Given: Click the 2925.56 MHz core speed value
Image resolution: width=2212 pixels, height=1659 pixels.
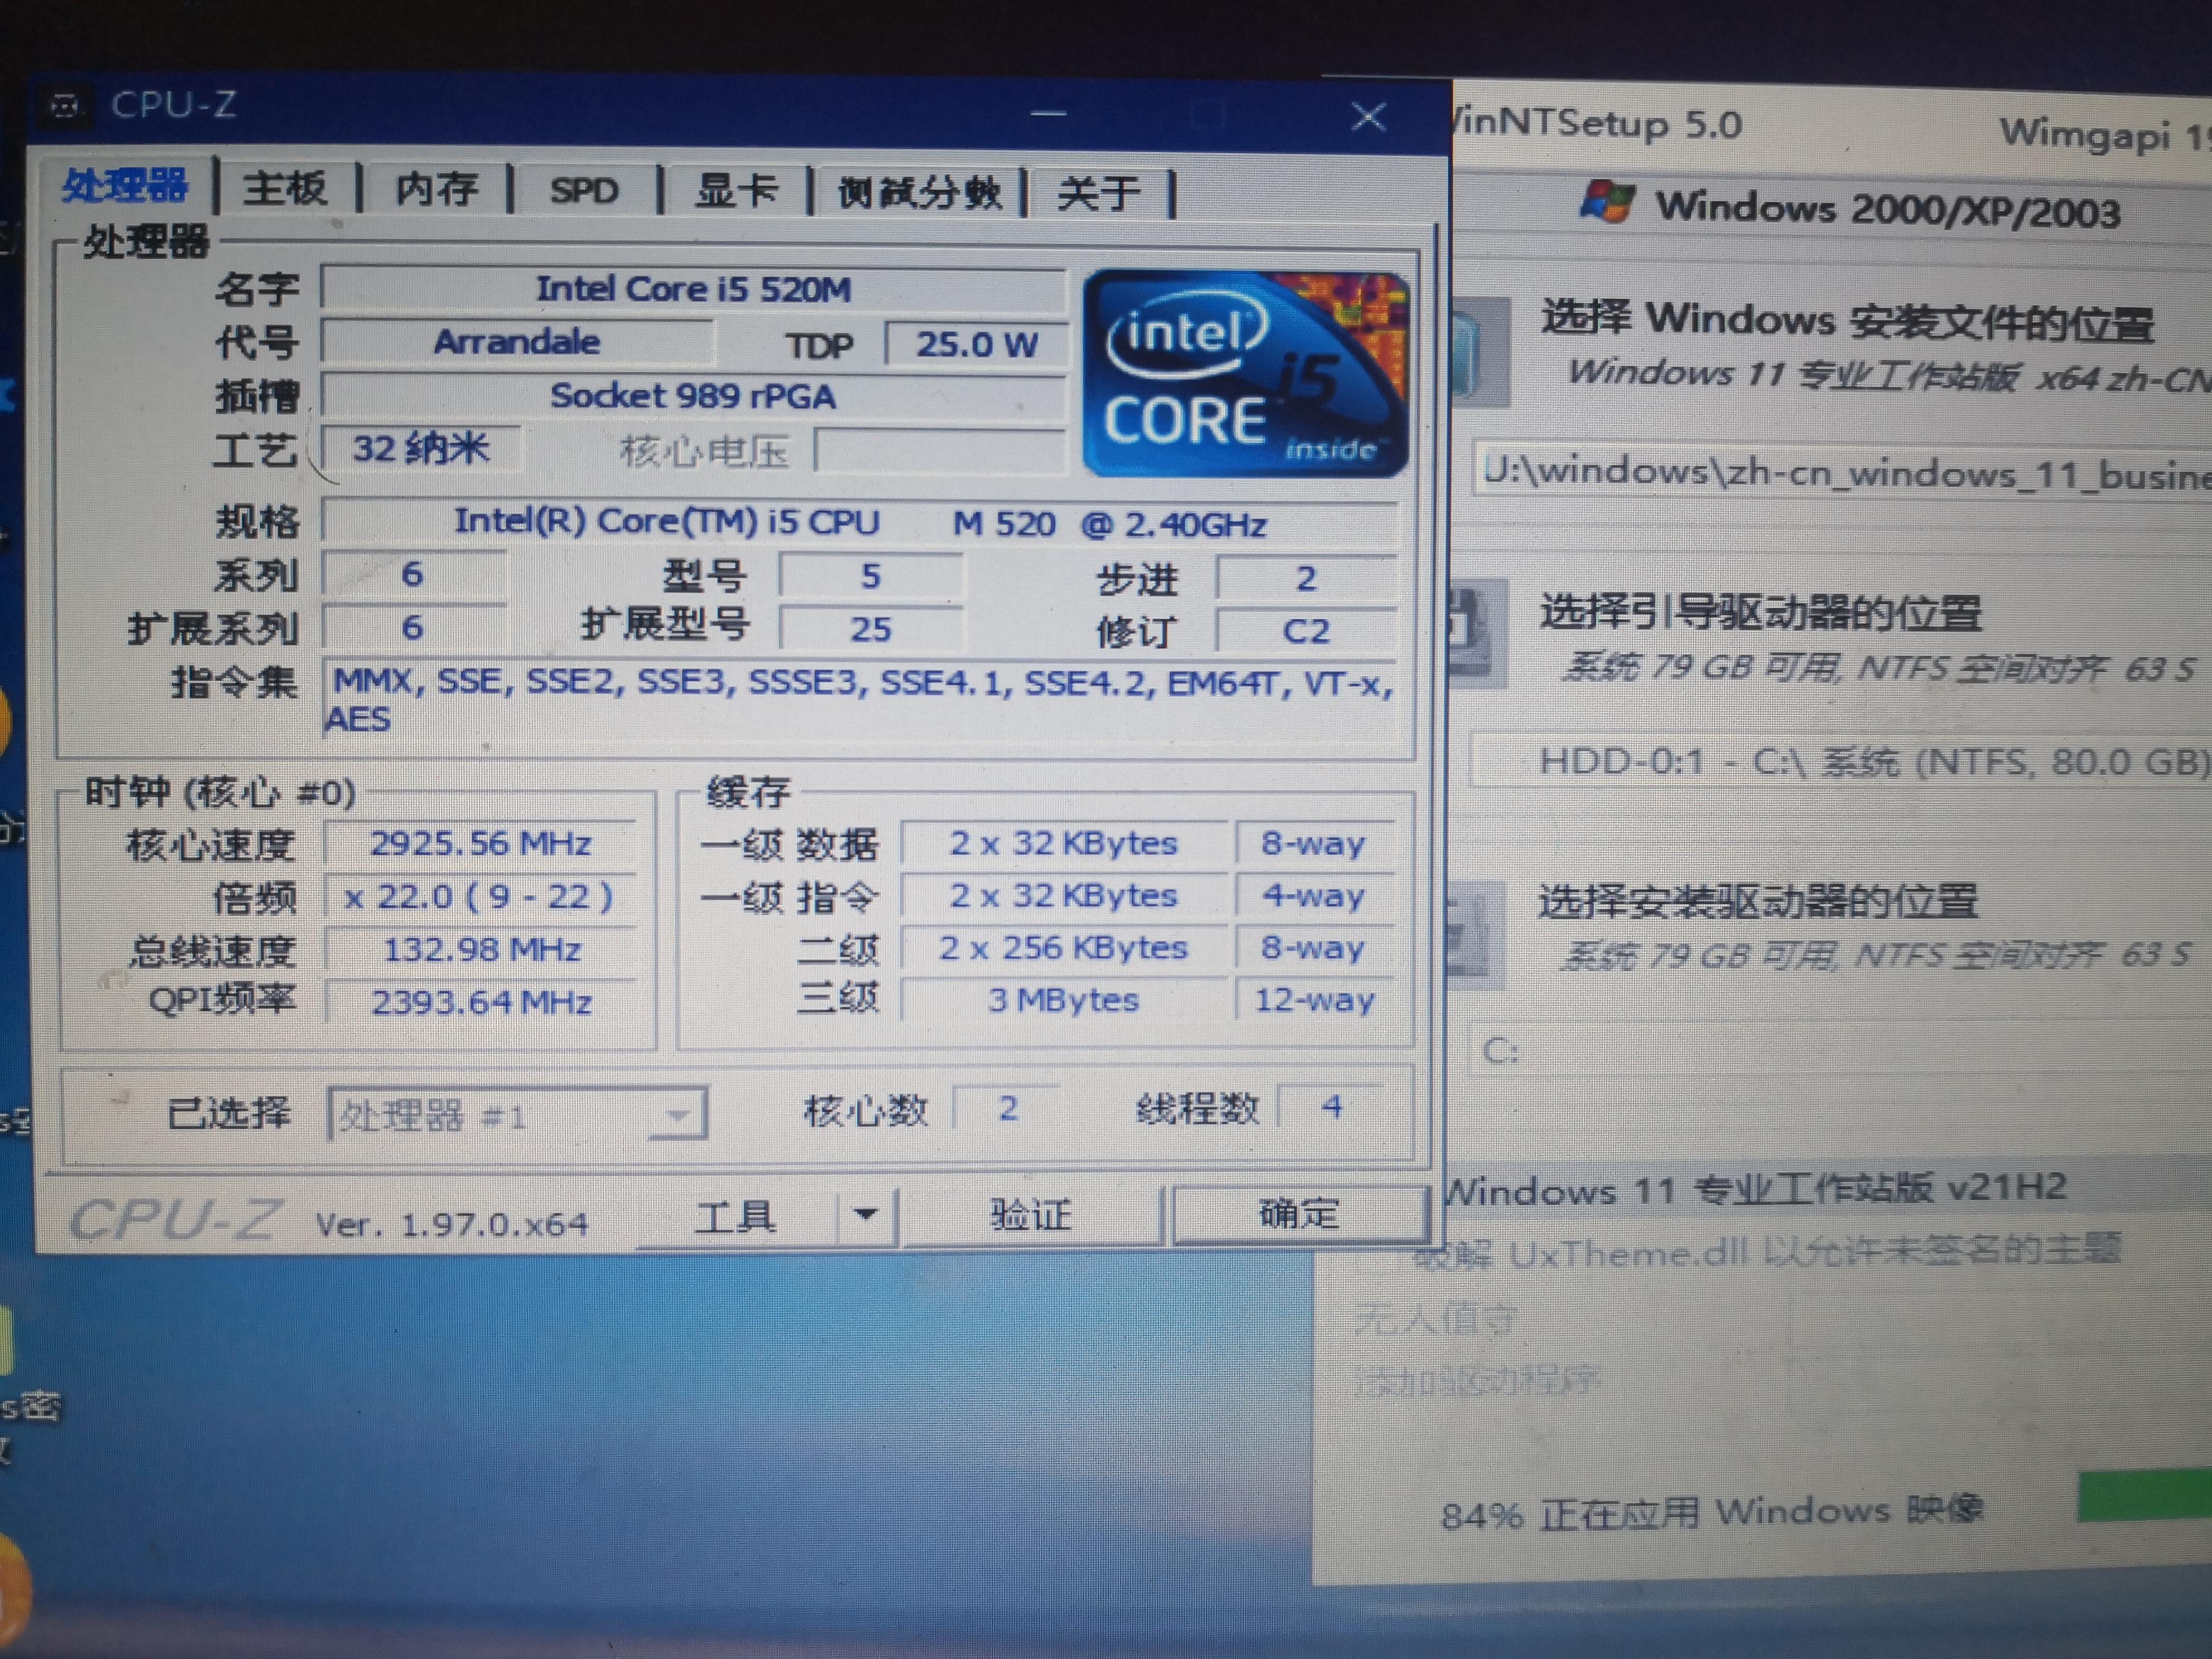Looking at the screenshot, I should tap(481, 844).
